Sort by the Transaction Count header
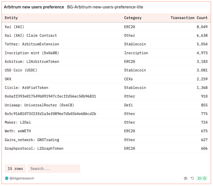213x186 pixels. point(189,18)
